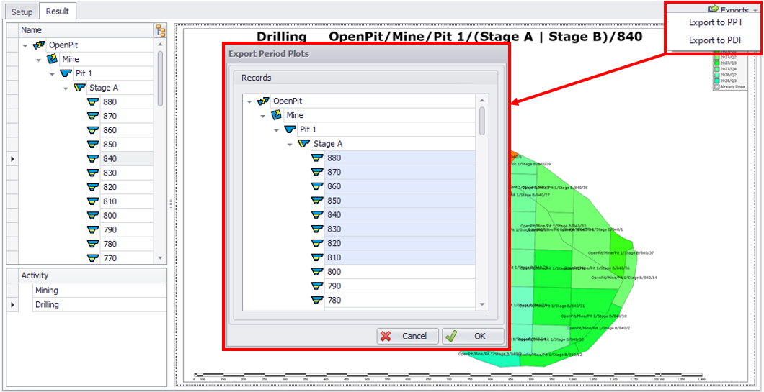The image size is (764, 392).
Task: Click bench 870 icon in left tree
Action: point(93,116)
